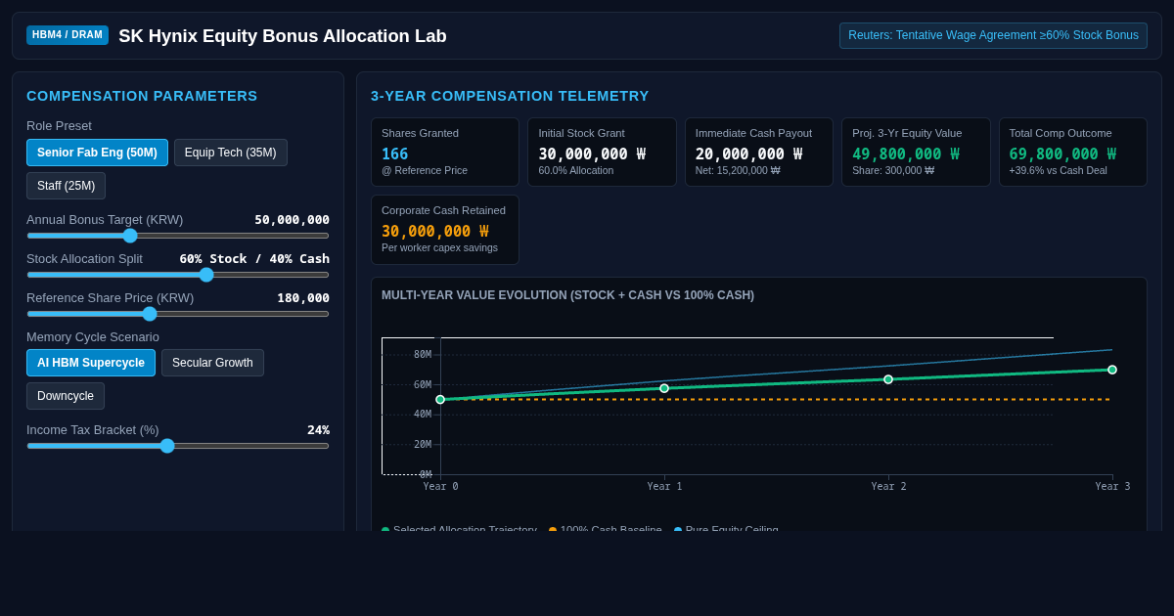This screenshot has width=1174, height=616.
Task: Click the Compensation Parameters heading
Action: coord(142,96)
